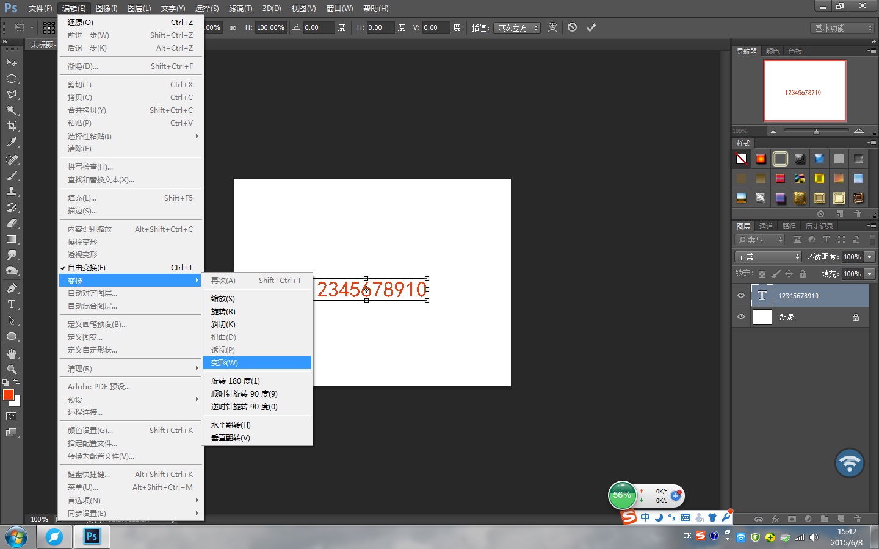879x549 pixels.
Task: Select the Hand tool
Action: tap(12, 354)
